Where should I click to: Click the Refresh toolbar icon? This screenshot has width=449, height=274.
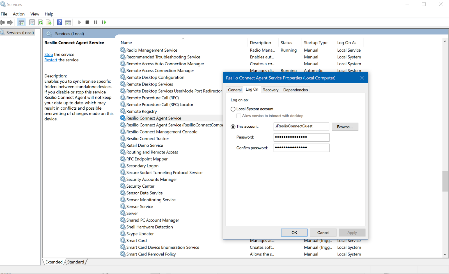click(41, 22)
